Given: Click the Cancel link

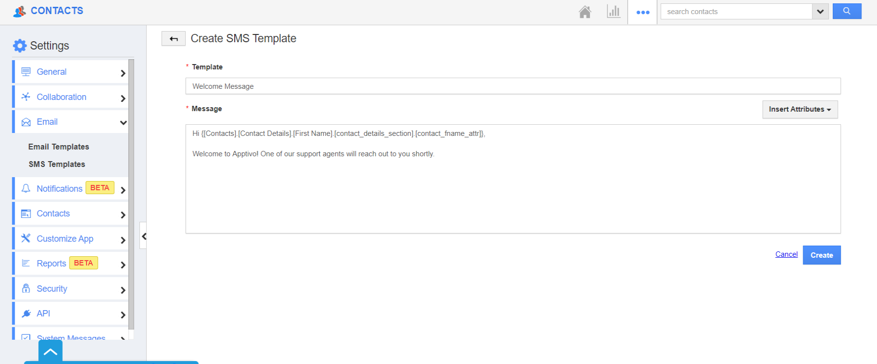Looking at the screenshot, I should click(786, 254).
